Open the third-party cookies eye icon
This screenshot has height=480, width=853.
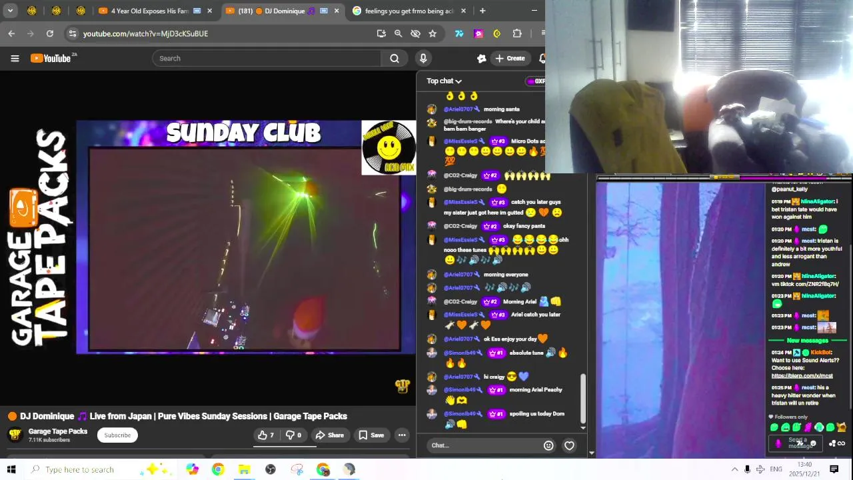click(415, 33)
